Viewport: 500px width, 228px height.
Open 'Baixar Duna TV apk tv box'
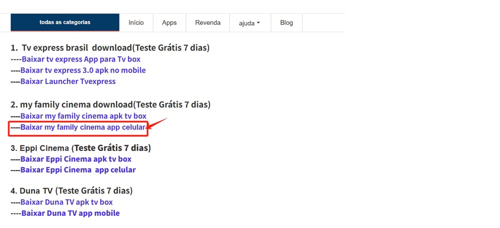pyautogui.click(x=66, y=202)
